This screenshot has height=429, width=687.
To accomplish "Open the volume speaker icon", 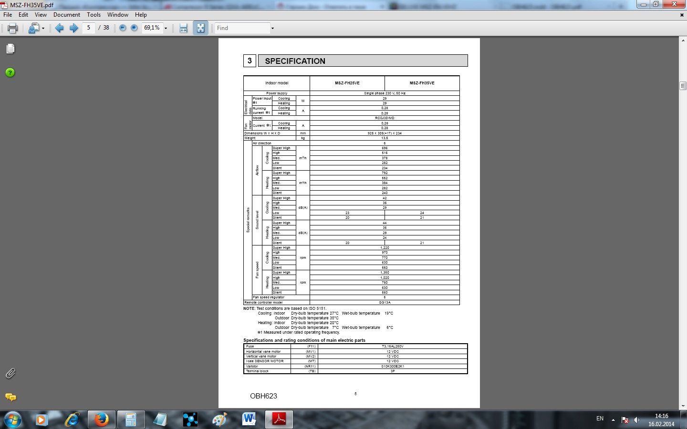I will click(636, 420).
